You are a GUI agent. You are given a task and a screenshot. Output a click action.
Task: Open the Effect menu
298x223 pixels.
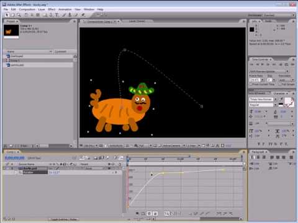click(x=52, y=9)
